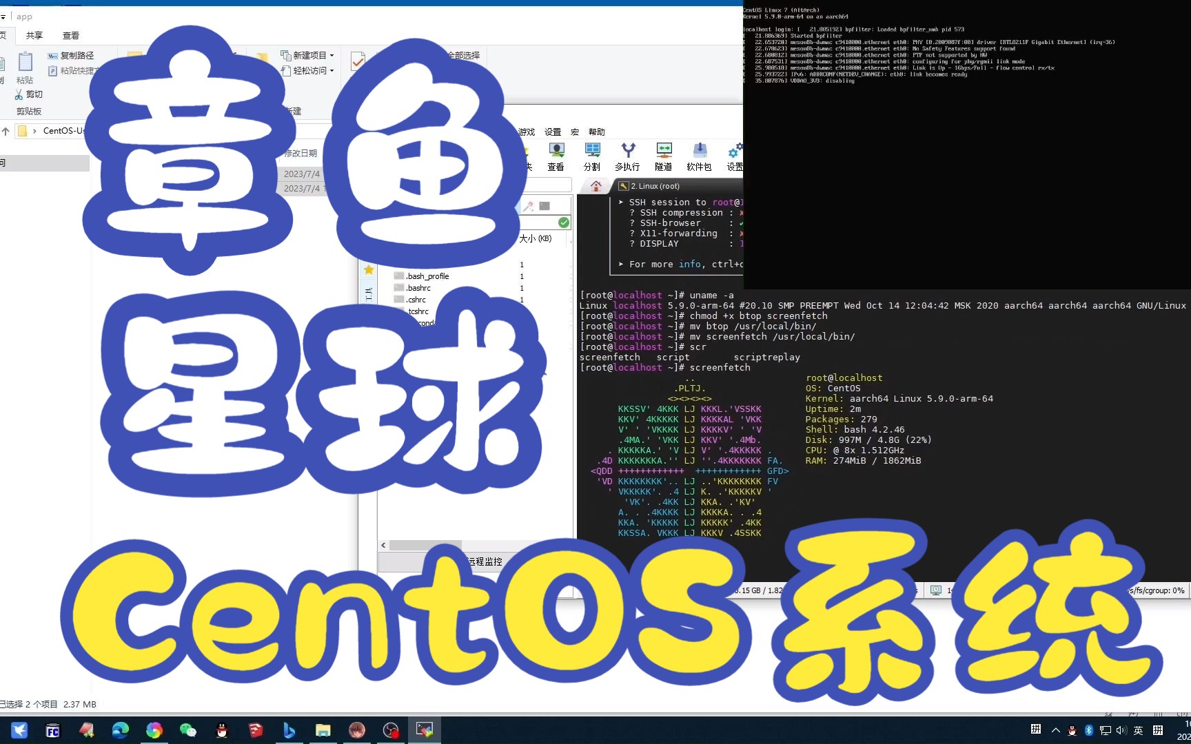1191x744 pixels.
Task: Open the 多执行 (MultiExec) toolbar icon
Action: [627, 156]
